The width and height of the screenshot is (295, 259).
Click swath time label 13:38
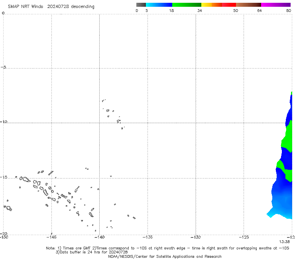point(284,242)
